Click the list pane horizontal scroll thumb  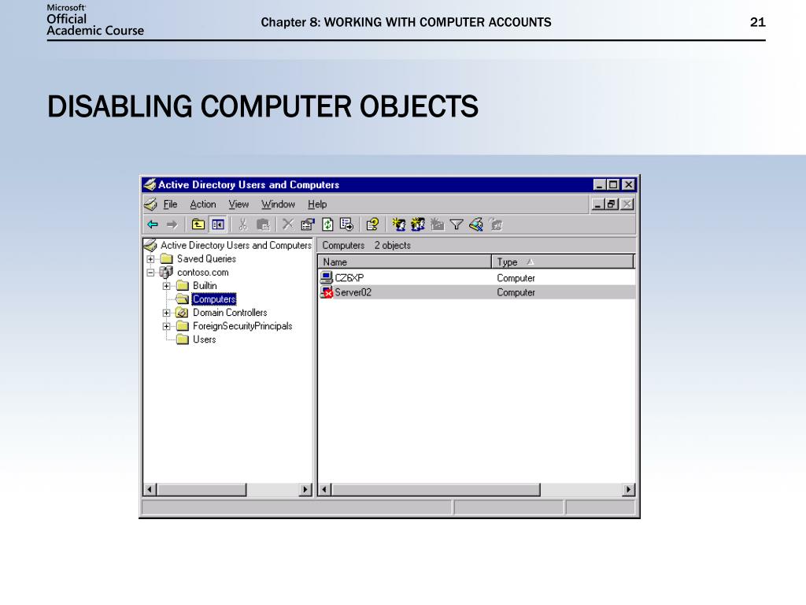(435, 489)
